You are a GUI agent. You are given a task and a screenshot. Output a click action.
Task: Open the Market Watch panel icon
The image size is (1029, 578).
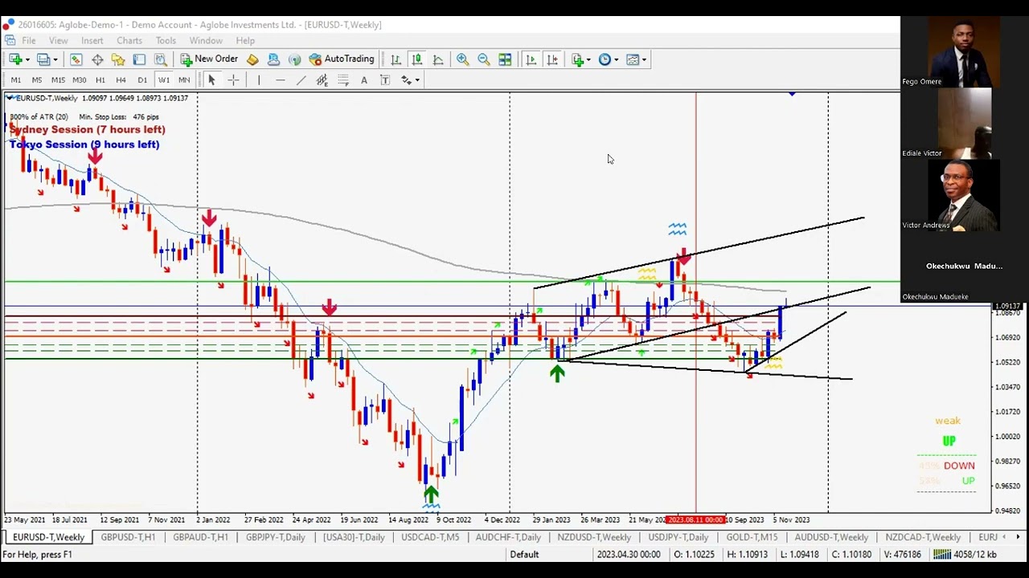pyautogui.click(x=76, y=59)
